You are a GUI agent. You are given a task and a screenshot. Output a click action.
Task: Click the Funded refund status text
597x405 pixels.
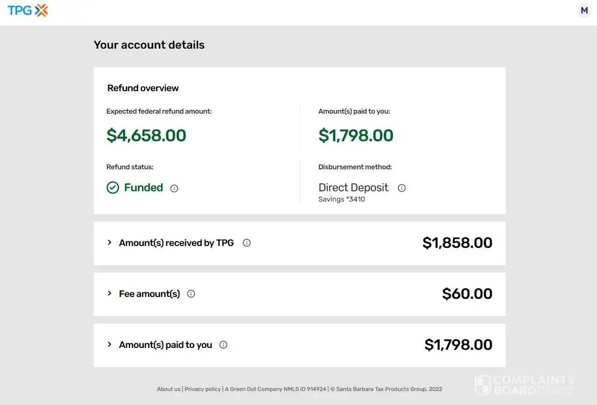[x=143, y=188]
